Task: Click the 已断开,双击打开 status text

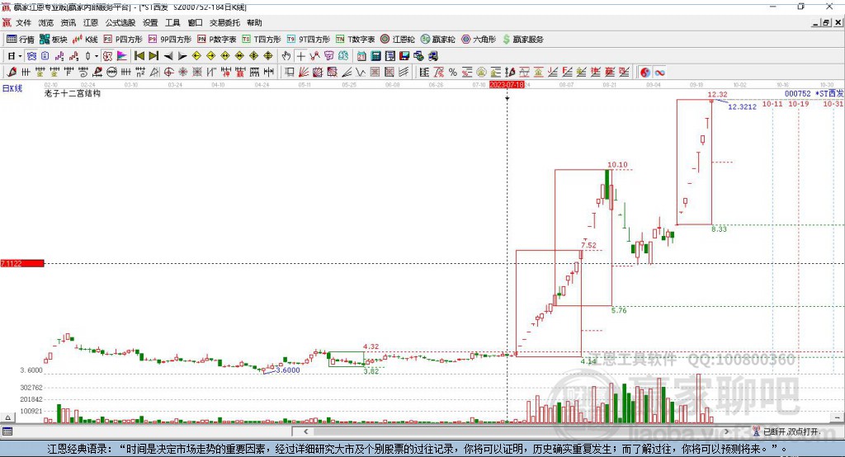Action: click(791, 431)
